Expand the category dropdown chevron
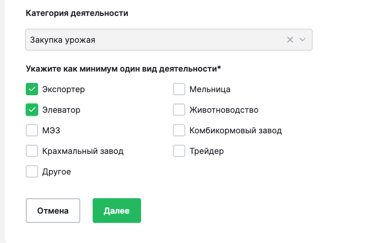Screen dimensions: 383x243 coord(302,40)
